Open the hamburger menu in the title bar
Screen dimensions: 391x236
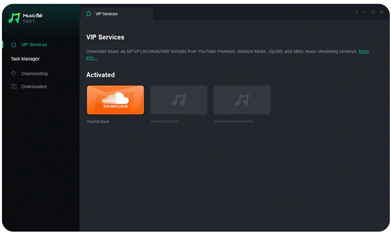(357, 12)
